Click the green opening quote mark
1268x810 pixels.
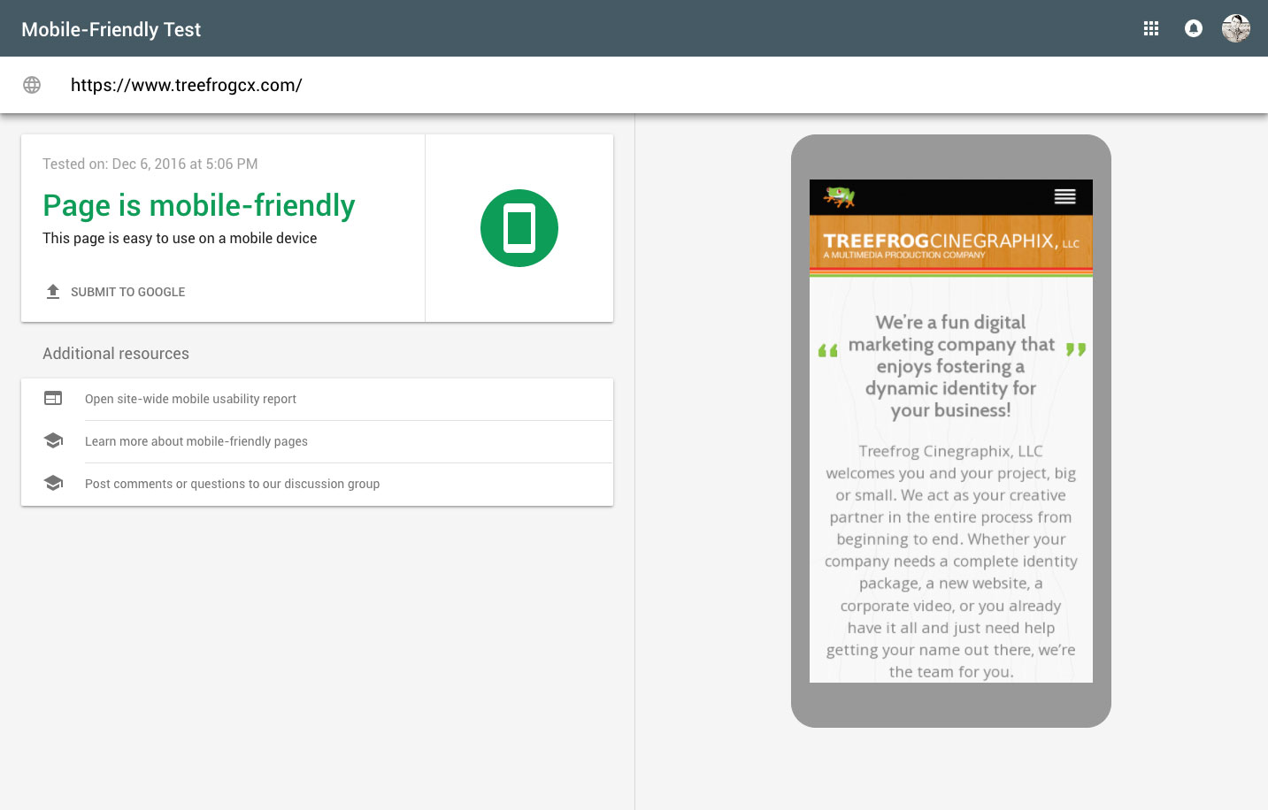[x=828, y=351]
